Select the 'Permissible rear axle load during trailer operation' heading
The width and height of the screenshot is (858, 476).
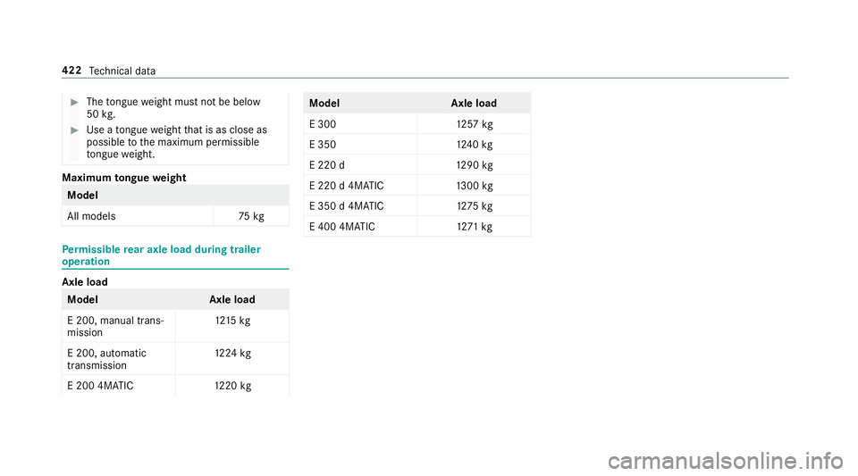click(x=162, y=255)
